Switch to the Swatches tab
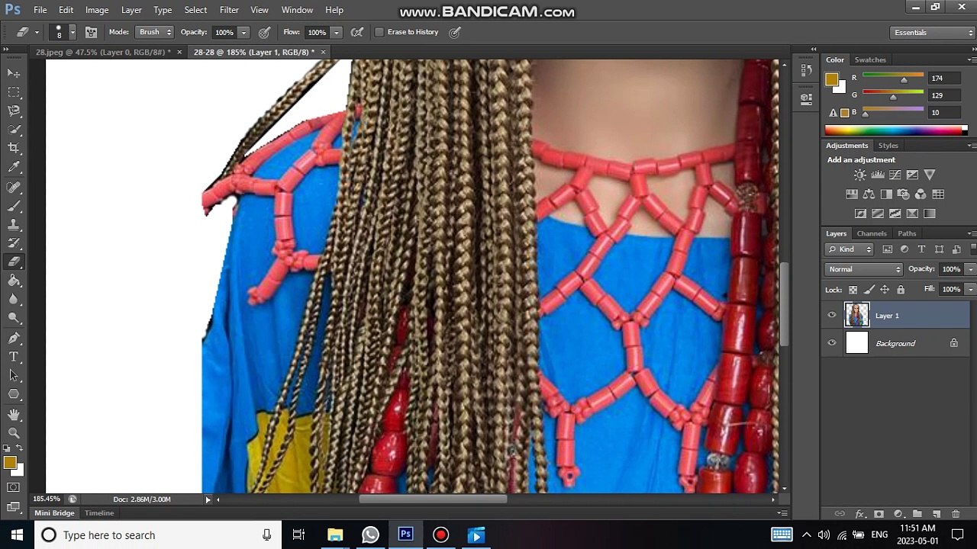Screen dimensions: 977x549 tap(870, 59)
